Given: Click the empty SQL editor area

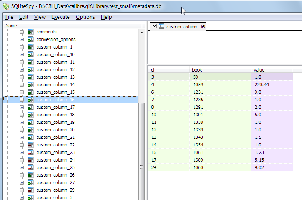Looking at the screenshot, I should click(225, 47).
